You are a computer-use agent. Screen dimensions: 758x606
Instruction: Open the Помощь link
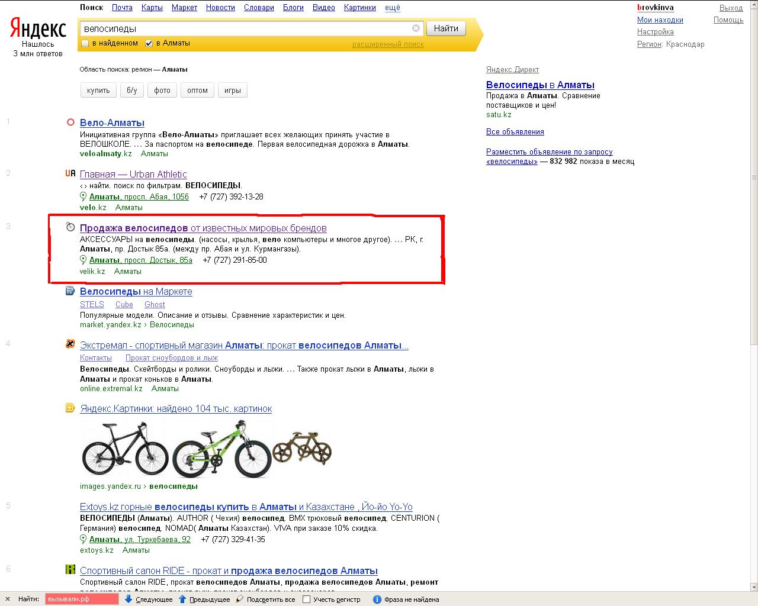pos(728,20)
